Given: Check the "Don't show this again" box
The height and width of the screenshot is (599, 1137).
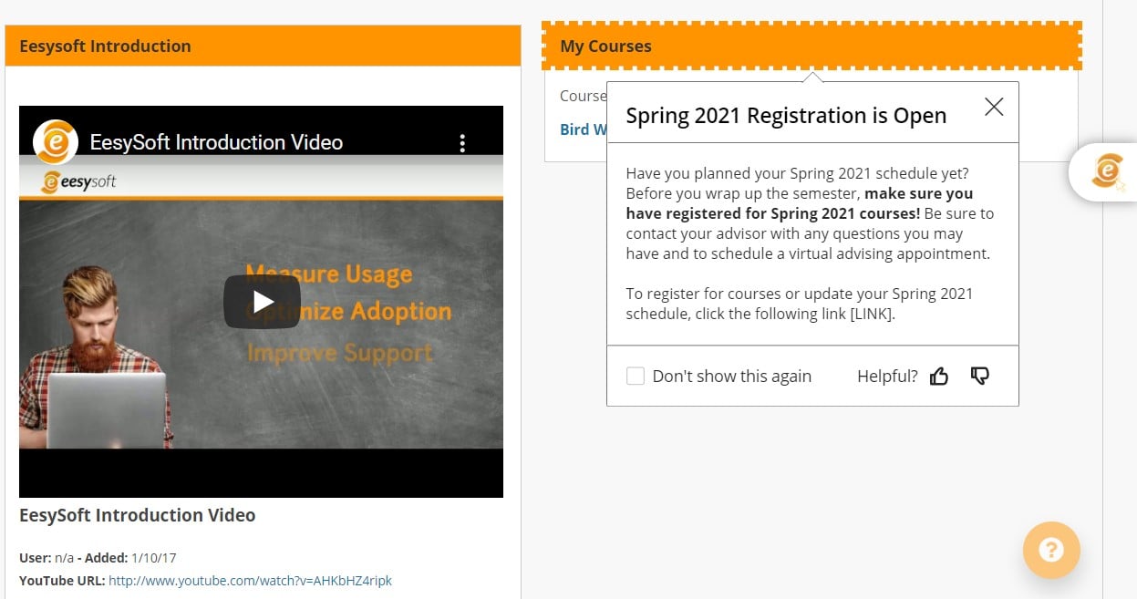Looking at the screenshot, I should [x=636, y=376].
